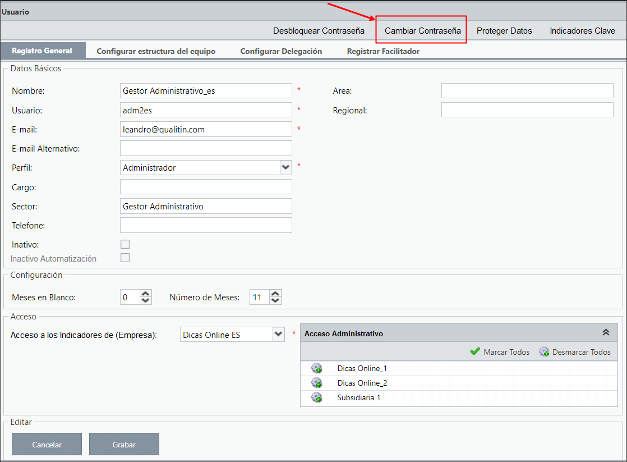This screenshot has width=627, height=462.
Task: Switch to Configurar estructura del equipo tab
Action: click(156, 51)
